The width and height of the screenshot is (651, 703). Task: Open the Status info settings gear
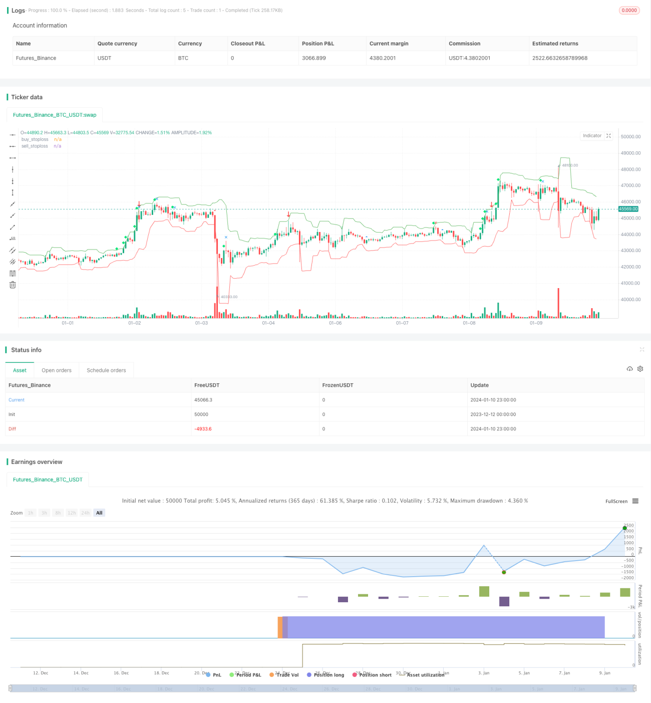pyautogui.click(x=640, y=369)
